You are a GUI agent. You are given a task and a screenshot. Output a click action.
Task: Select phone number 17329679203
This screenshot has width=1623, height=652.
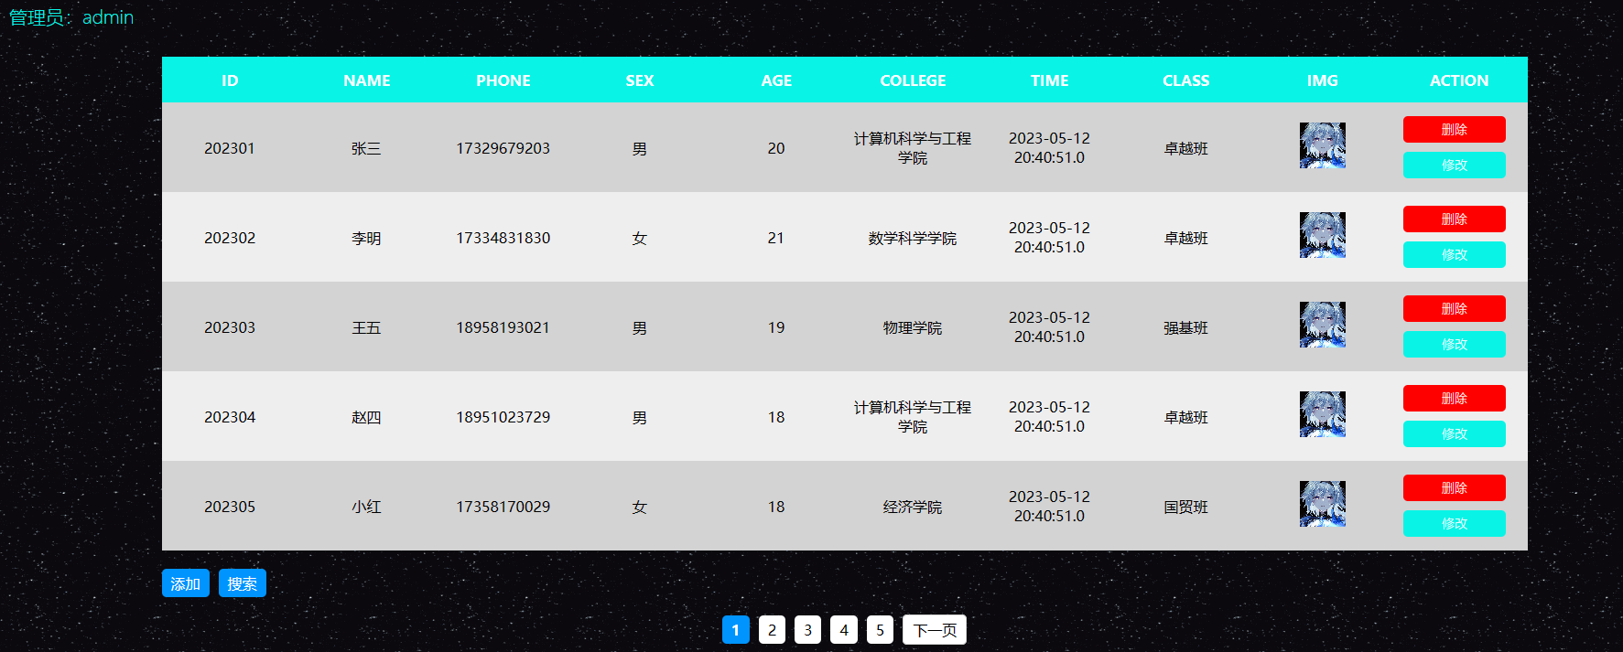503,148
